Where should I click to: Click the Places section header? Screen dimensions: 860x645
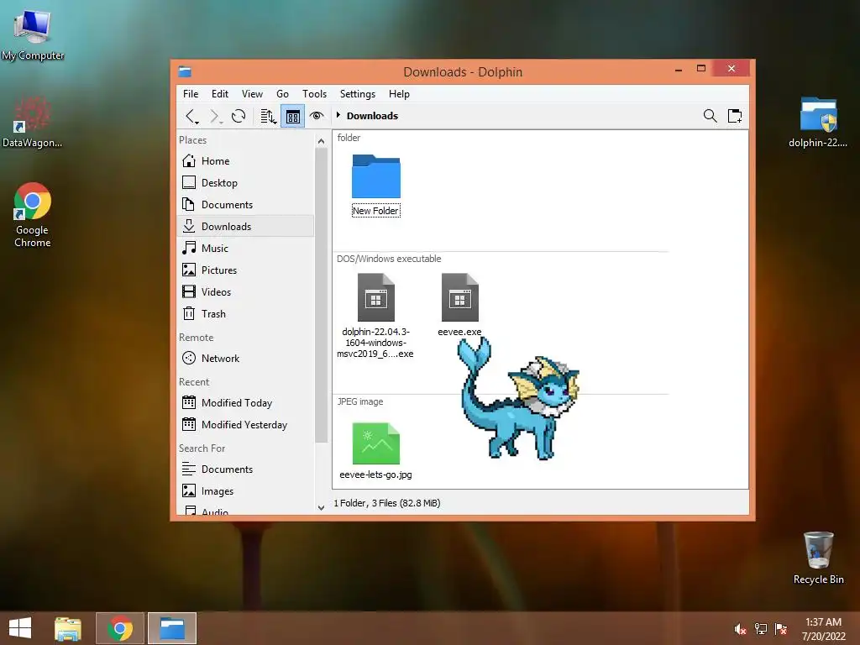click(192, 140)
